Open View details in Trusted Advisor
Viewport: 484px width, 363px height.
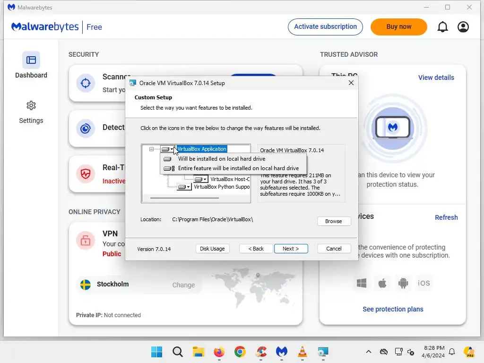point(436,78)
